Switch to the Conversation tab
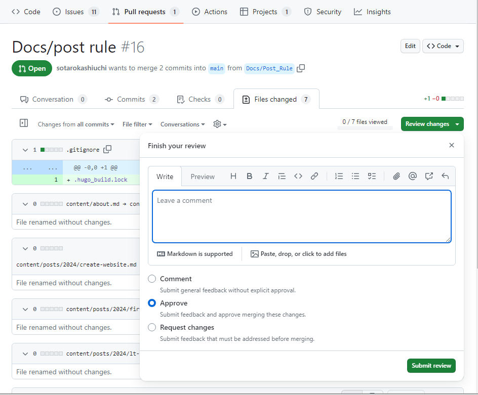The image size is (478, 395). click(54, 99)
